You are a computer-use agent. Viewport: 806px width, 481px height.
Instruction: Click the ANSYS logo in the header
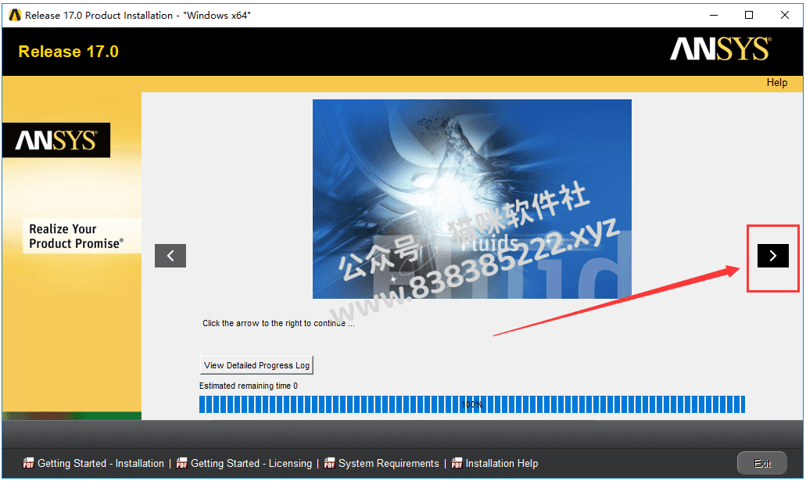click(x=721, y=49)
